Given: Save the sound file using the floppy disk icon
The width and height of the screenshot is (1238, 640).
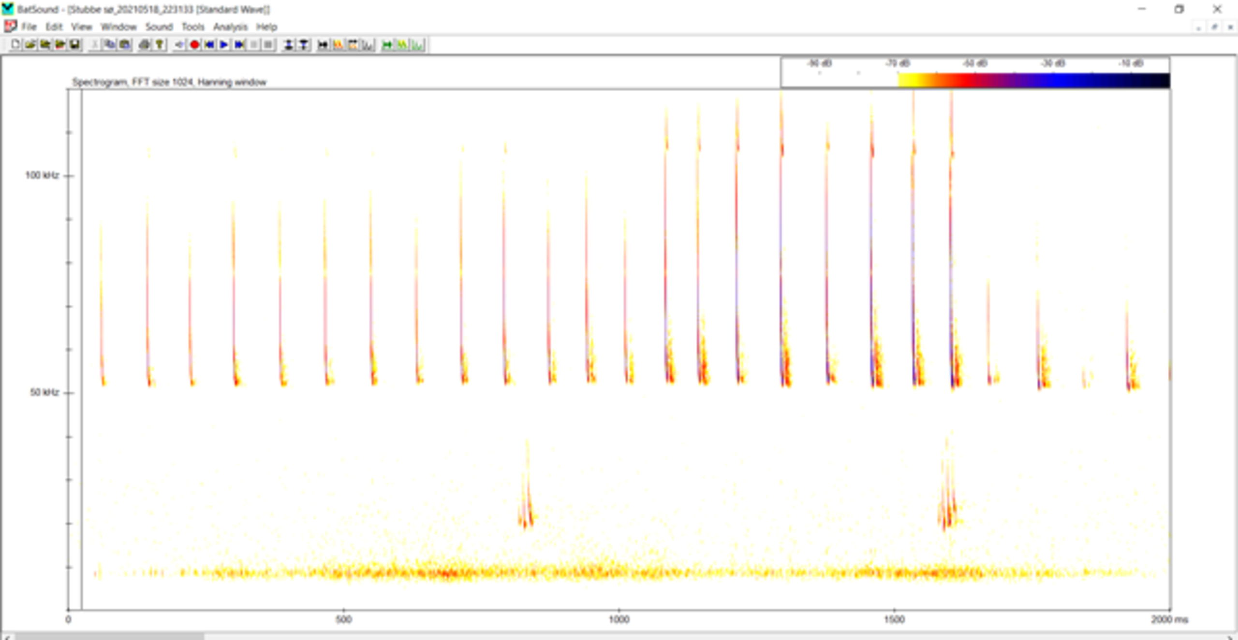Looking at the screenshot, I should point(74,45).
